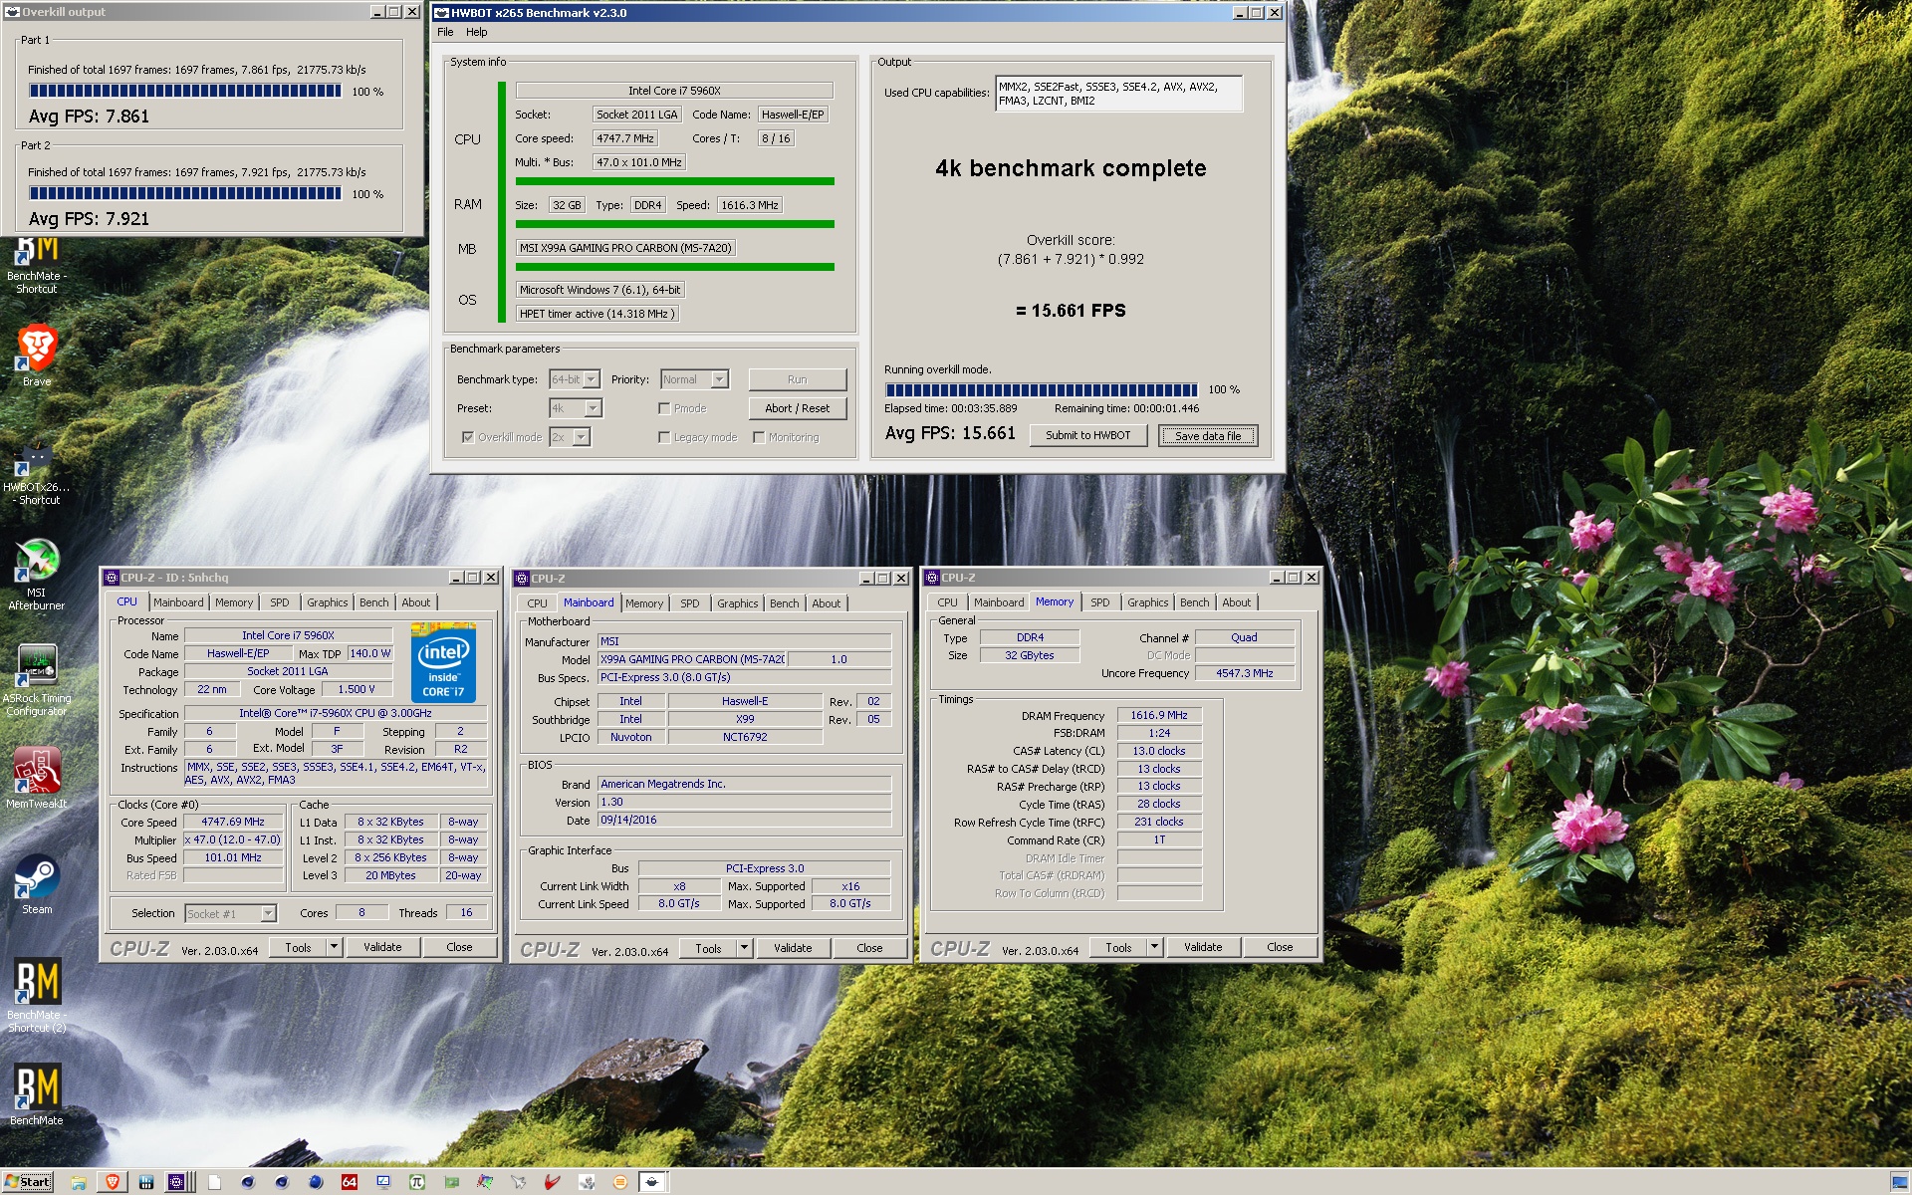Open the Help menu in HWBOT x265
The image size is (1912, 1195).
click(x=477, y=32)
